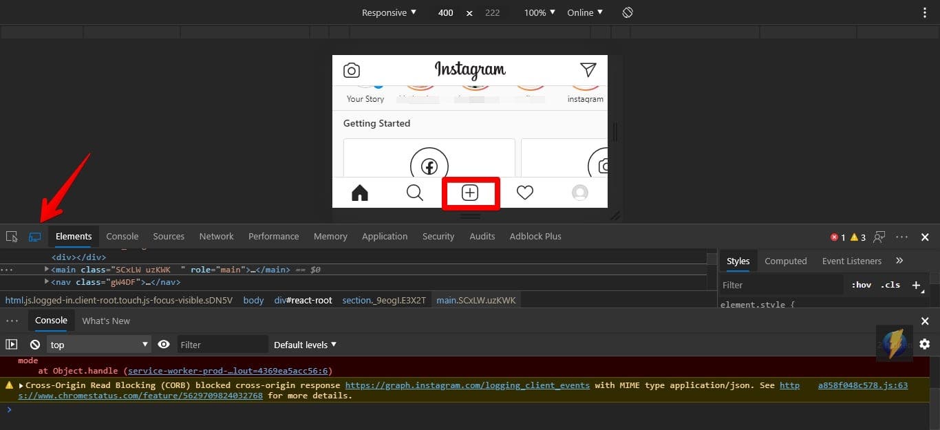Tap the Instagram camera icon
Viewport: 940px width, 430px height.
[352, 70]
